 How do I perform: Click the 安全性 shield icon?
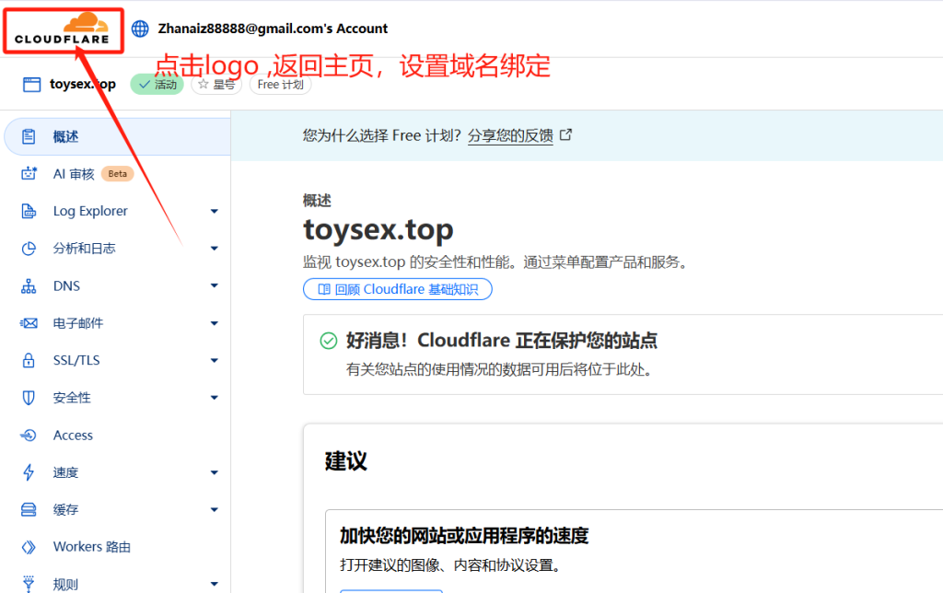[29, 398]
